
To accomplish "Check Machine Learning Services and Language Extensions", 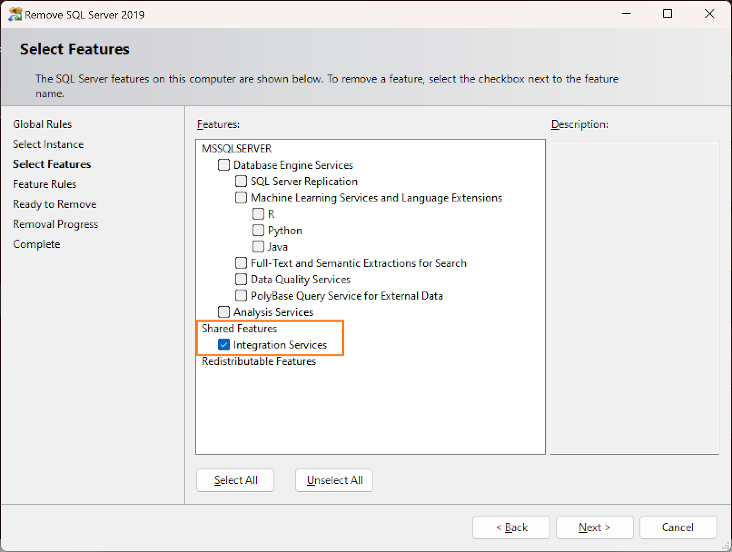I will [x=241, y=198].
